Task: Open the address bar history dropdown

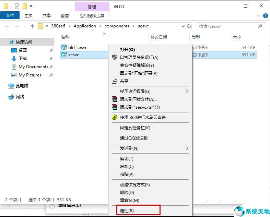Action: 183,26
